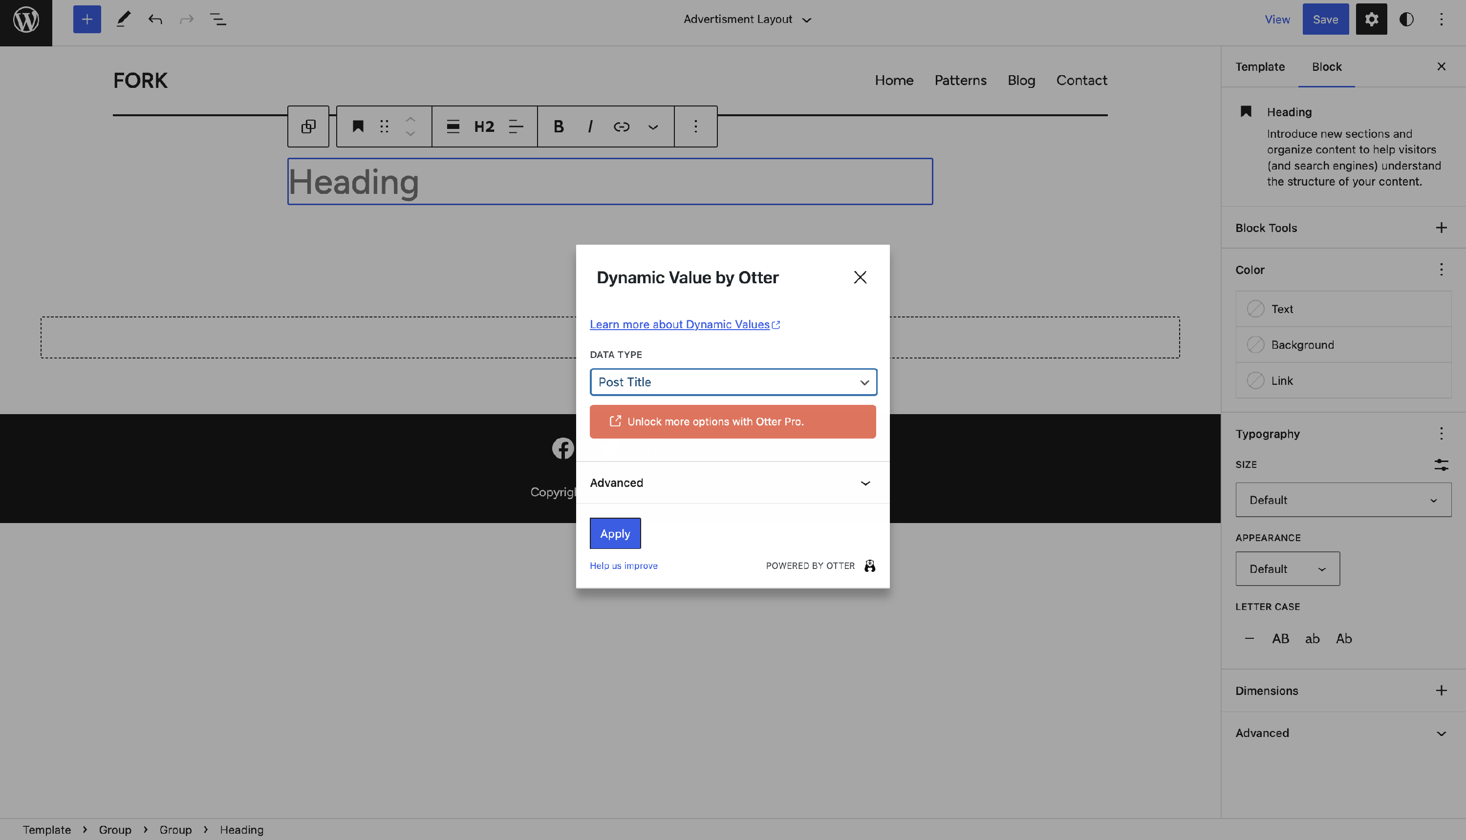
Task: Click the link icon in block toolbar
Action: point(621,126)
